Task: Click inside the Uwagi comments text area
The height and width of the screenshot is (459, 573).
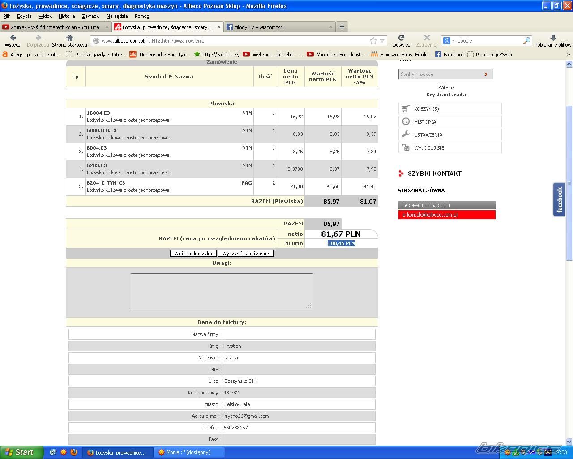Action: [x=222, y=291]
